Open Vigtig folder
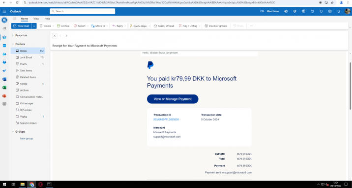 [28, 117]
